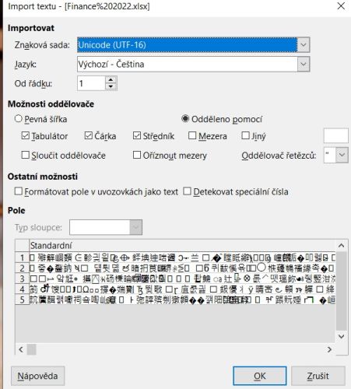Image resolution: width=351 pixels, height=389 pixels.
Task: Uncheck the Tabulátor checkbox
Action: (x=26, y=135)
